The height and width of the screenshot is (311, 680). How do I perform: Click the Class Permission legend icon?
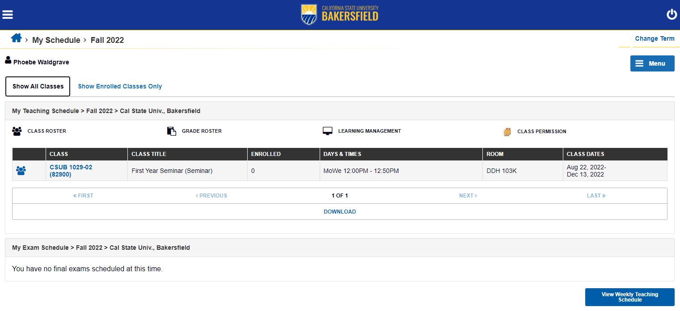point(507,132)
